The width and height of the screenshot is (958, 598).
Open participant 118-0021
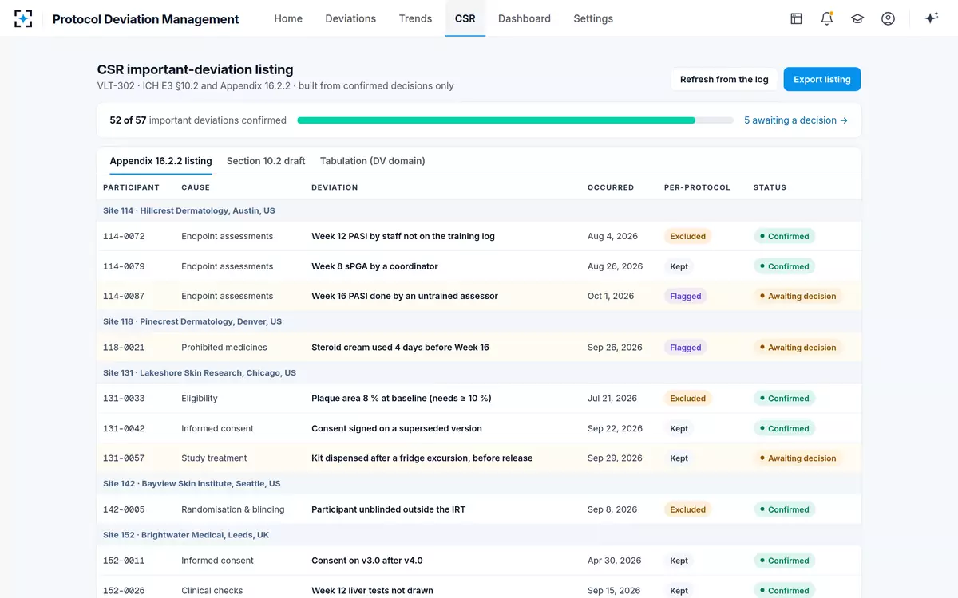click(124, 348)
